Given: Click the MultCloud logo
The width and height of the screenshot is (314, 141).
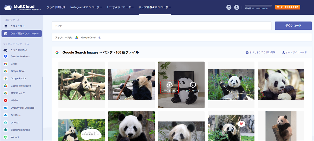Looking at the screenshot, I should click(22, 7).
